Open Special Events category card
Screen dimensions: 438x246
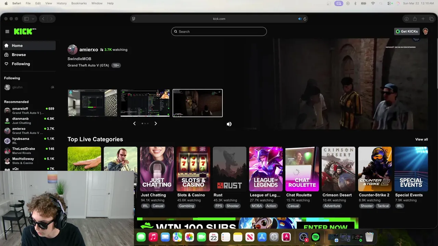(411, 169)
